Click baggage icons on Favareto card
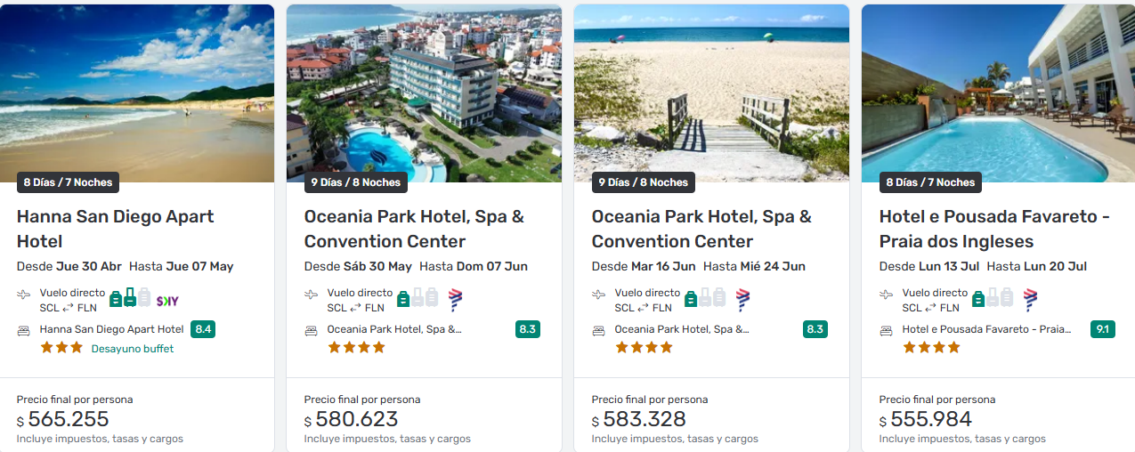1135x452 pixels. [x=993, y=298]
